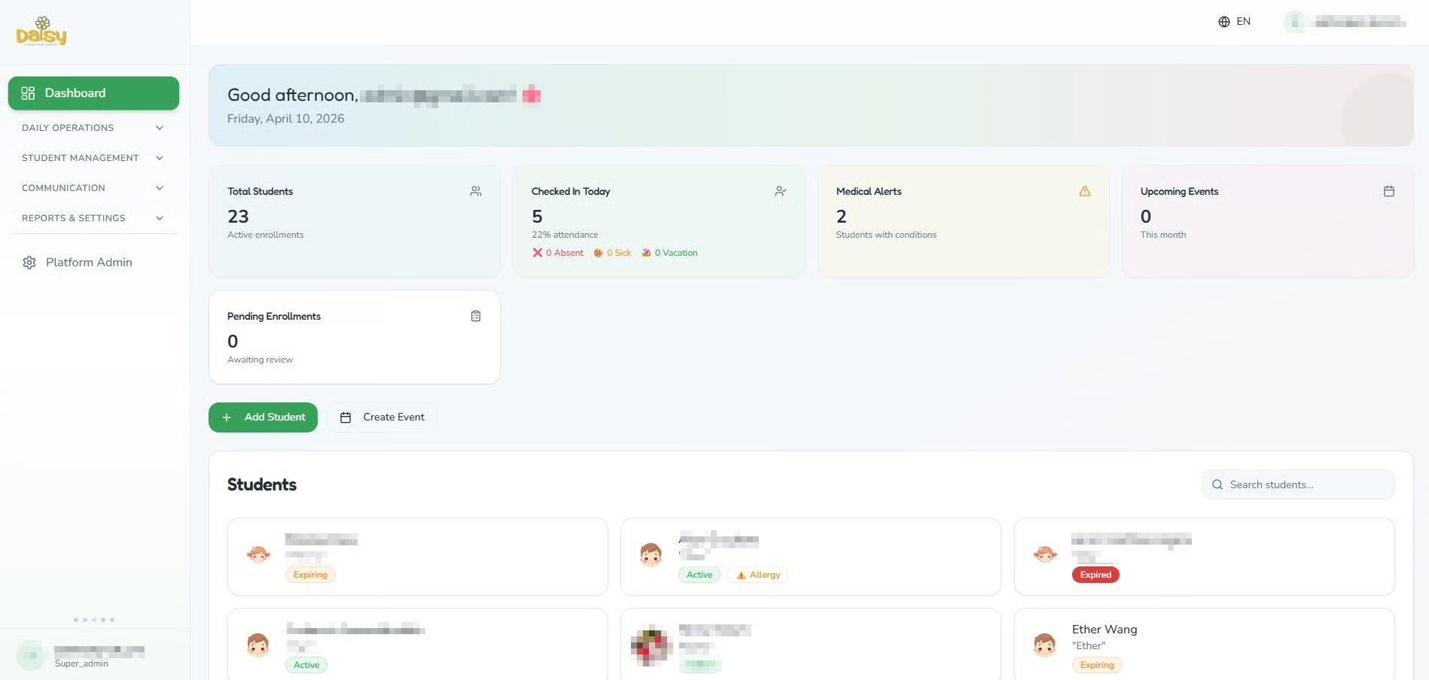
Task: Open the student card with the Expired badge
Action: coord(1204,557)
